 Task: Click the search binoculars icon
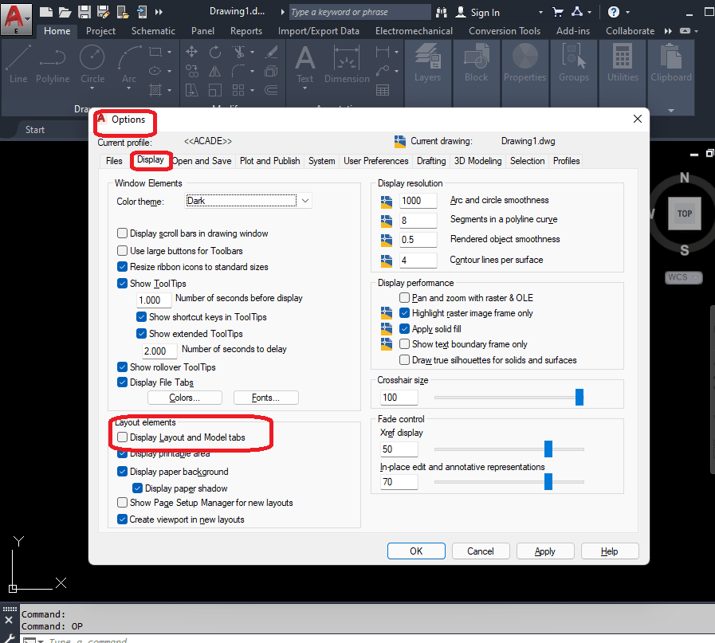point(442,12)
